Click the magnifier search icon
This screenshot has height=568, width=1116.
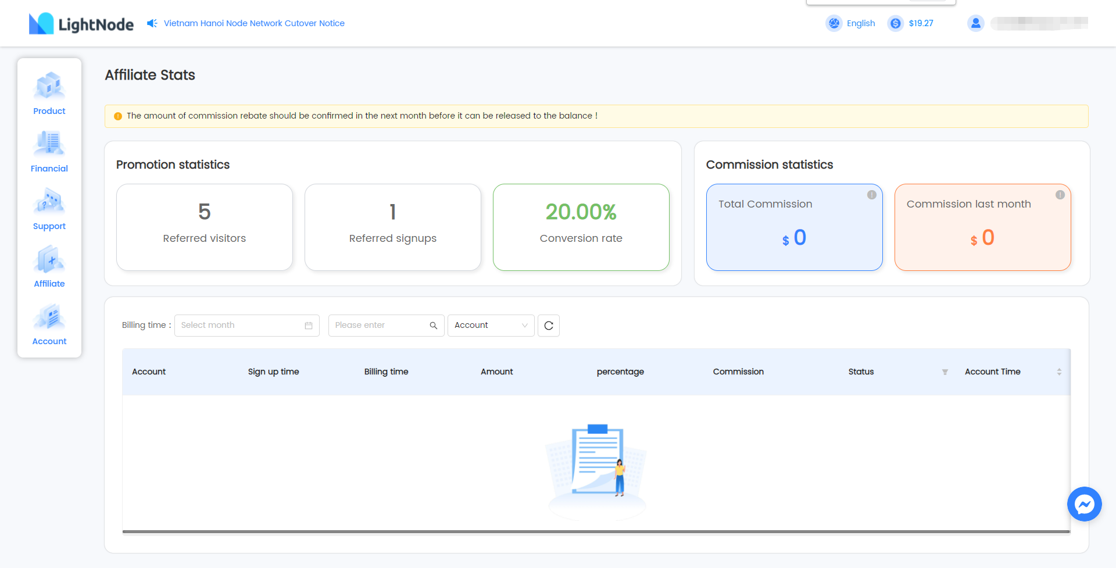[434, 326]
